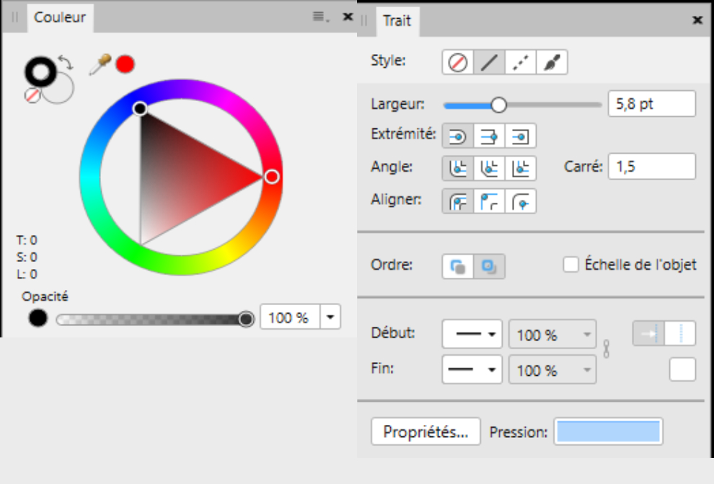Click the S: 0 saturation value
Image resolution: width=714 pixels, height=484 pixels.
27,258
